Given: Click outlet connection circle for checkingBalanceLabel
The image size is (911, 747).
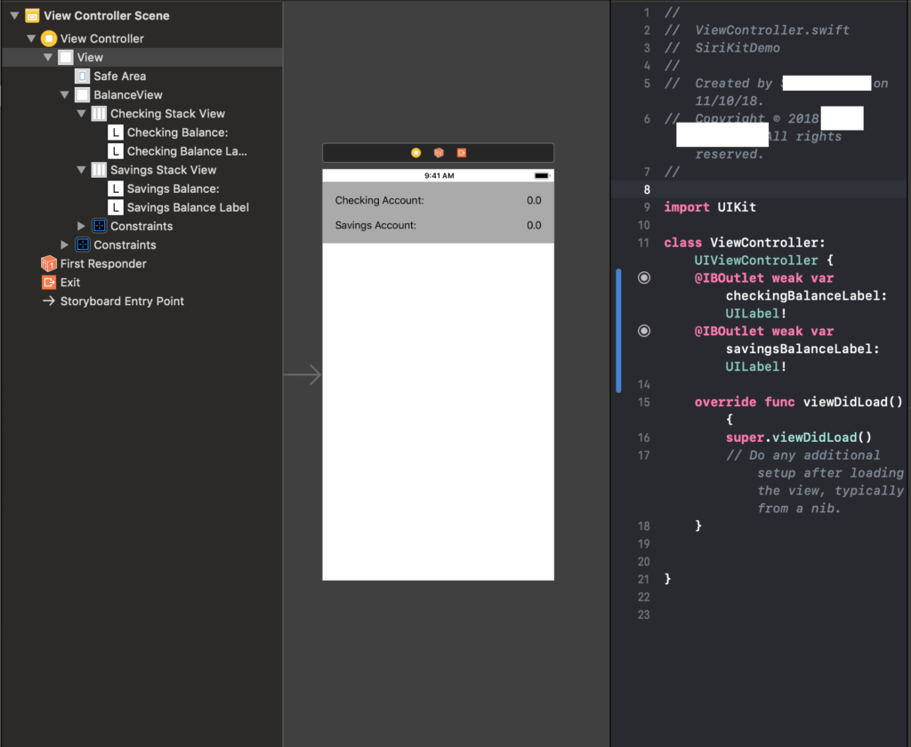Looking at the screenshot, I should (x=644, y=278).
